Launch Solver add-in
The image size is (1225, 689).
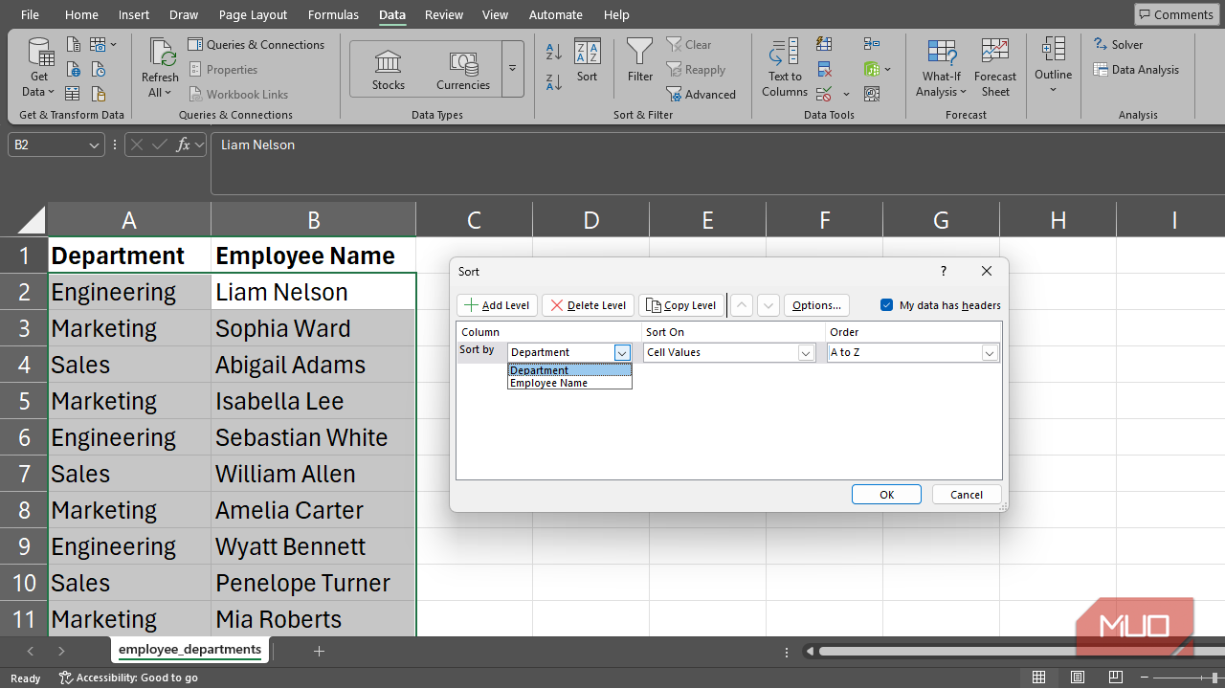pos(1118,45)
